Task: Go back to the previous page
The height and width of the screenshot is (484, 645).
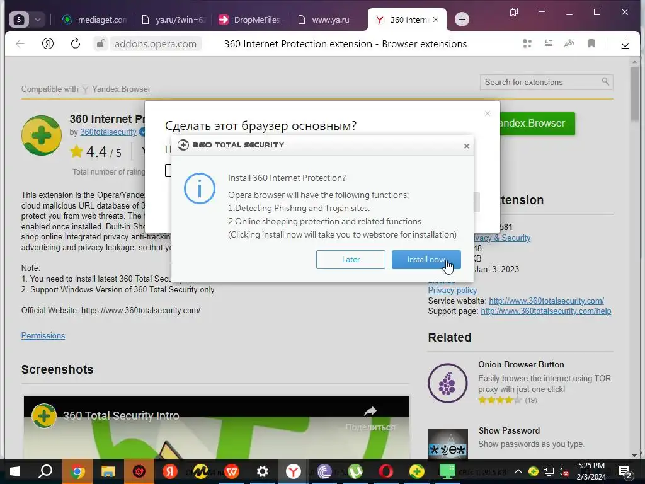Action: click(20, 43)
